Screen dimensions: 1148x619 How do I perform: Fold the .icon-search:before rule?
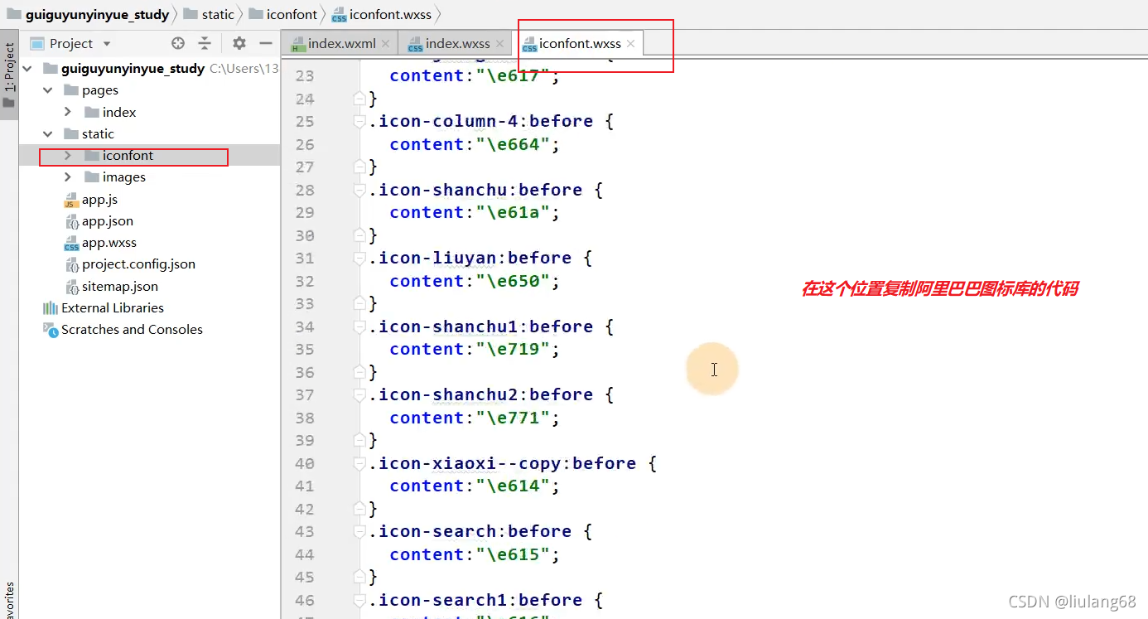[359, 532]
